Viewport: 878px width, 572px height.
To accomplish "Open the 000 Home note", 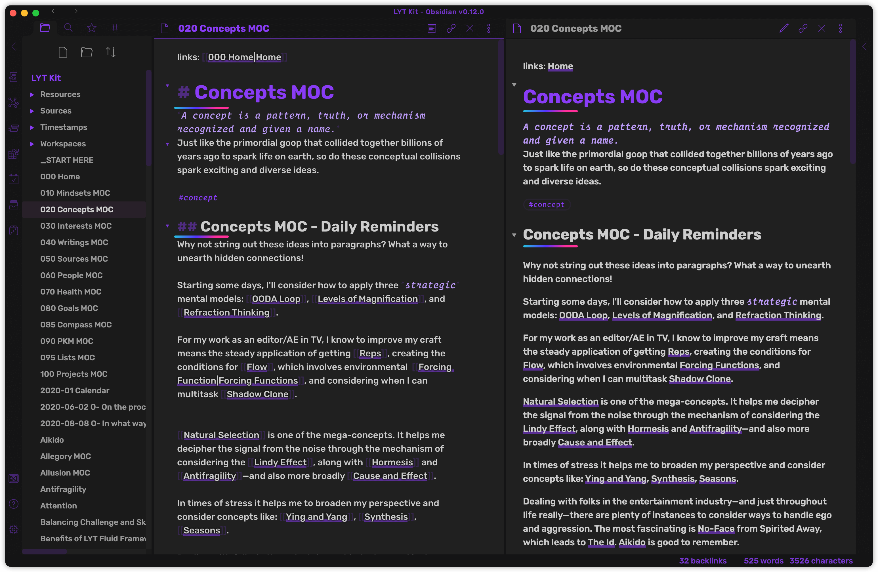I will coord(60,177).
